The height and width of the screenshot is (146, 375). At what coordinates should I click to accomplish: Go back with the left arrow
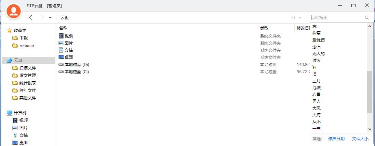click(31, 17)
